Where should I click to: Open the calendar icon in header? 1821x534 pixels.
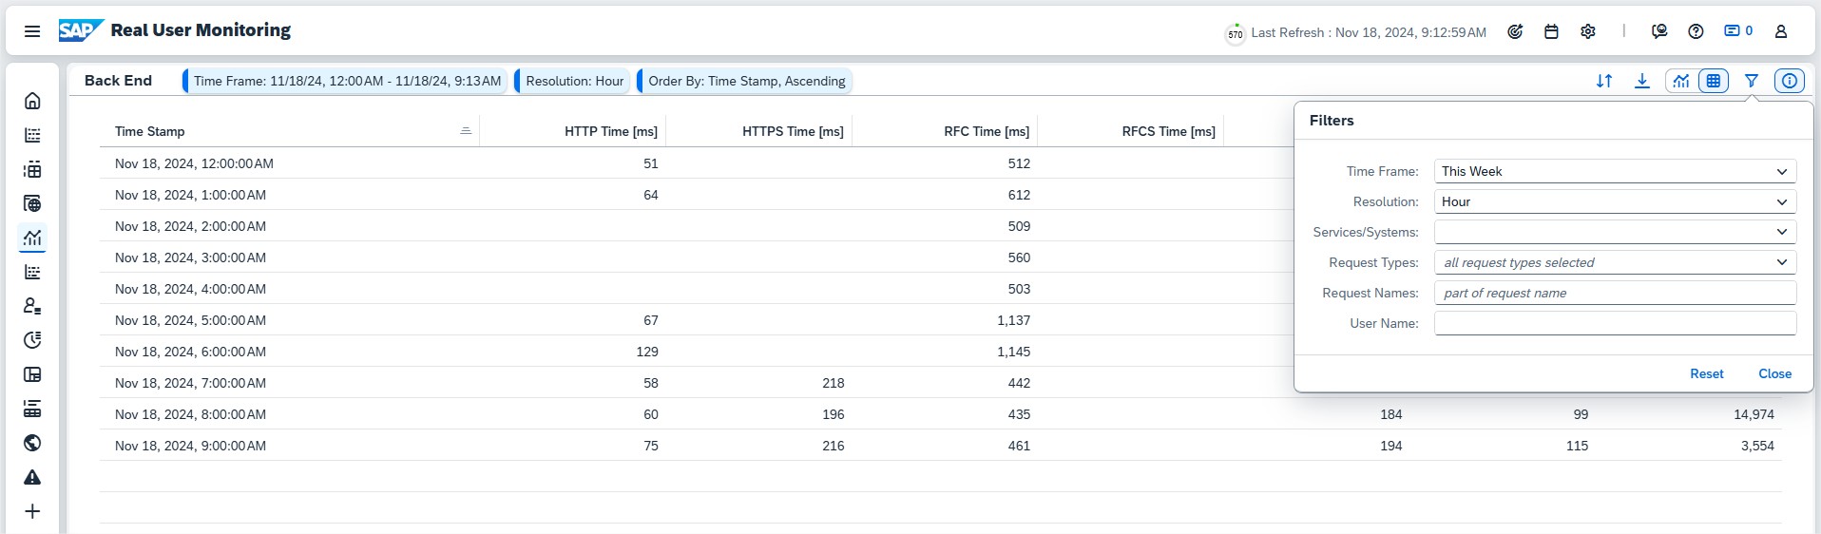pos(1551,31)
